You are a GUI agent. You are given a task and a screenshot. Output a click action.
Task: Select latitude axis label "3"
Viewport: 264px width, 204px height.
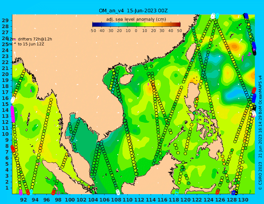click(x=7, y=176)
